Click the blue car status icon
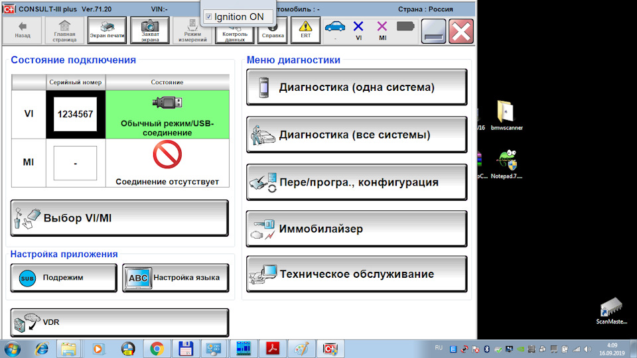The width and height of the screenshot is (637, 358). 335,27
